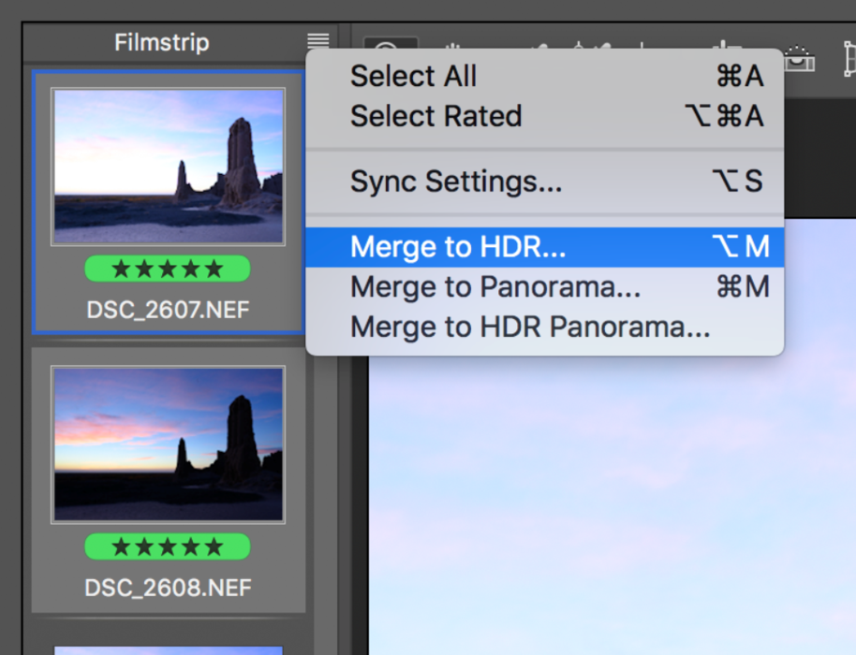Viewport: 856px width, 655px height.
Task: Select Merge to HDR Panorama entry
Action: [x=530, y=327]
